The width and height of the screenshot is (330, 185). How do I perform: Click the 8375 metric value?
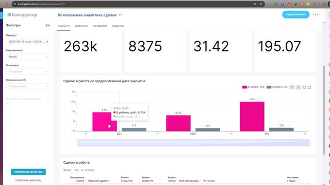[x=145, y=46]
